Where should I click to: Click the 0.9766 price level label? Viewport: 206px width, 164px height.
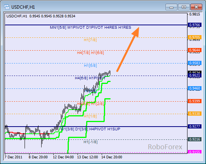tap(195, 25)
